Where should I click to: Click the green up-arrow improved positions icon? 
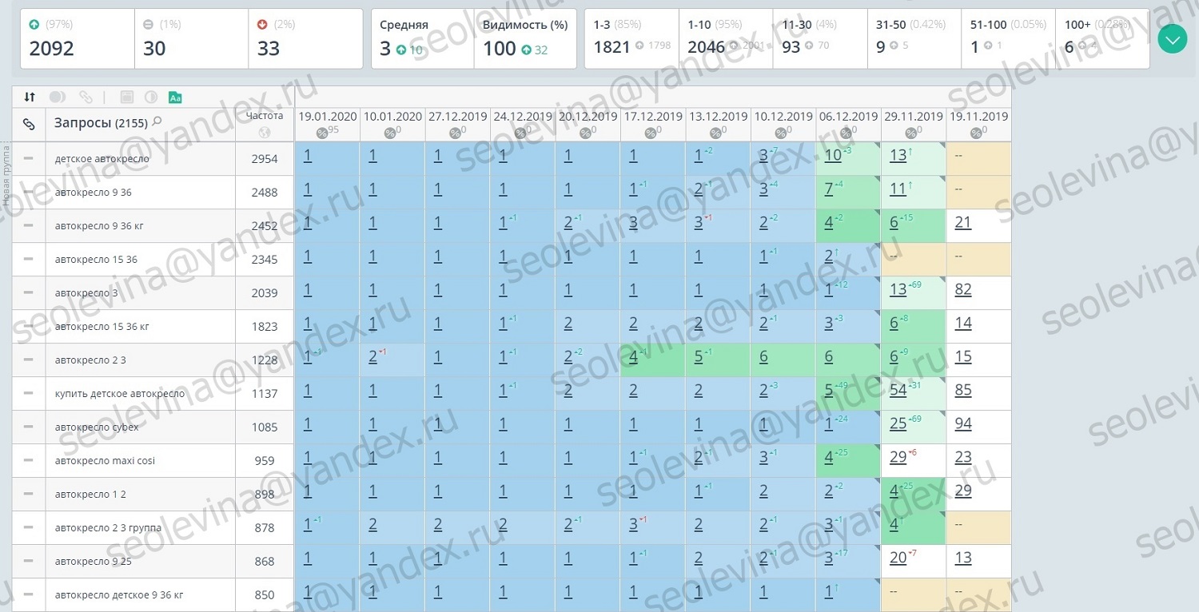pos(34,25)
